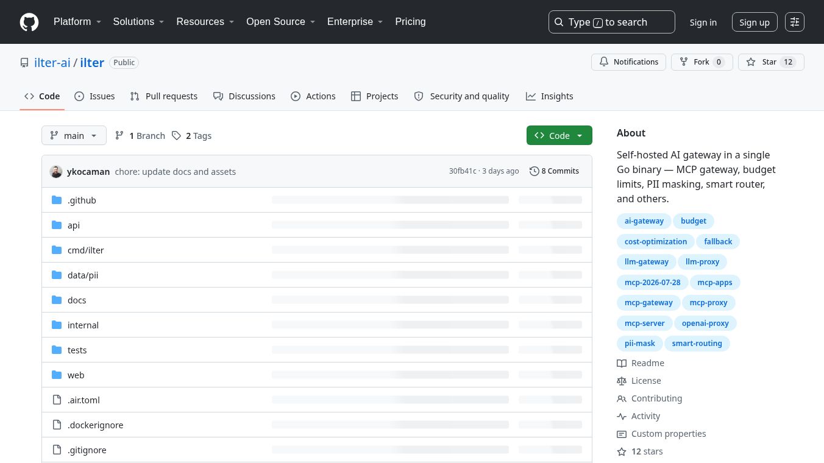Select the Code tab
This screenshot has height=463, width=824.
(x=42, y=96)
